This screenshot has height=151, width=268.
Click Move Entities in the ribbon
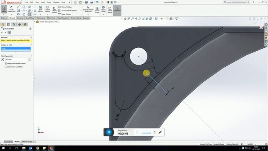(65, 14)
